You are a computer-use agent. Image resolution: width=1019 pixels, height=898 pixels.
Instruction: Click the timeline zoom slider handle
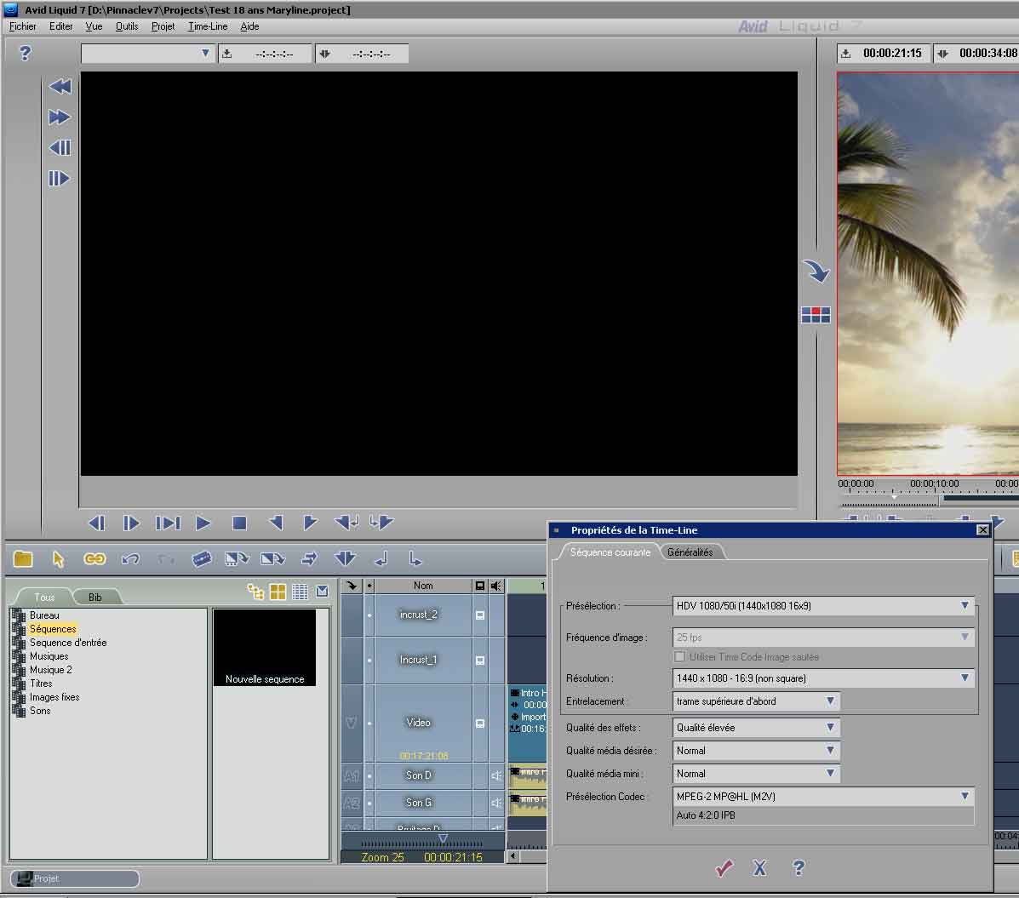(x=442, y=839)
